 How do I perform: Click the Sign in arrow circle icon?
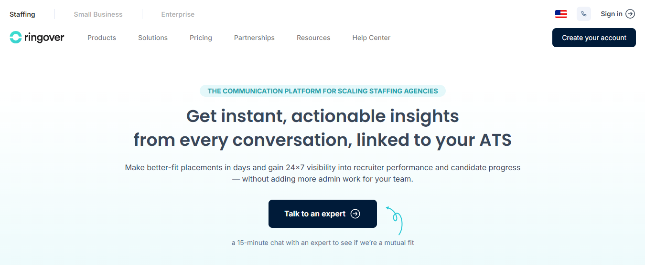tap(630, 14)
